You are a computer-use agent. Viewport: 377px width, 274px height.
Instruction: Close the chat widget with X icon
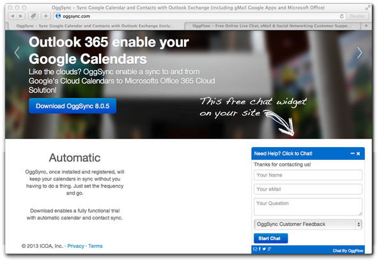pos(358,154)
